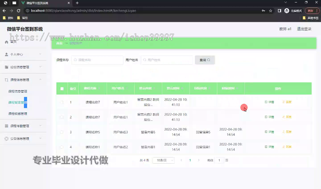This screenshot has width=321, height=189.
Task: Click the address bar URL
Action: [x=83, y=11]
